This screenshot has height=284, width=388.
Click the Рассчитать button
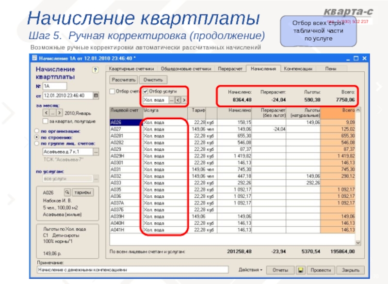pos(124,80)
